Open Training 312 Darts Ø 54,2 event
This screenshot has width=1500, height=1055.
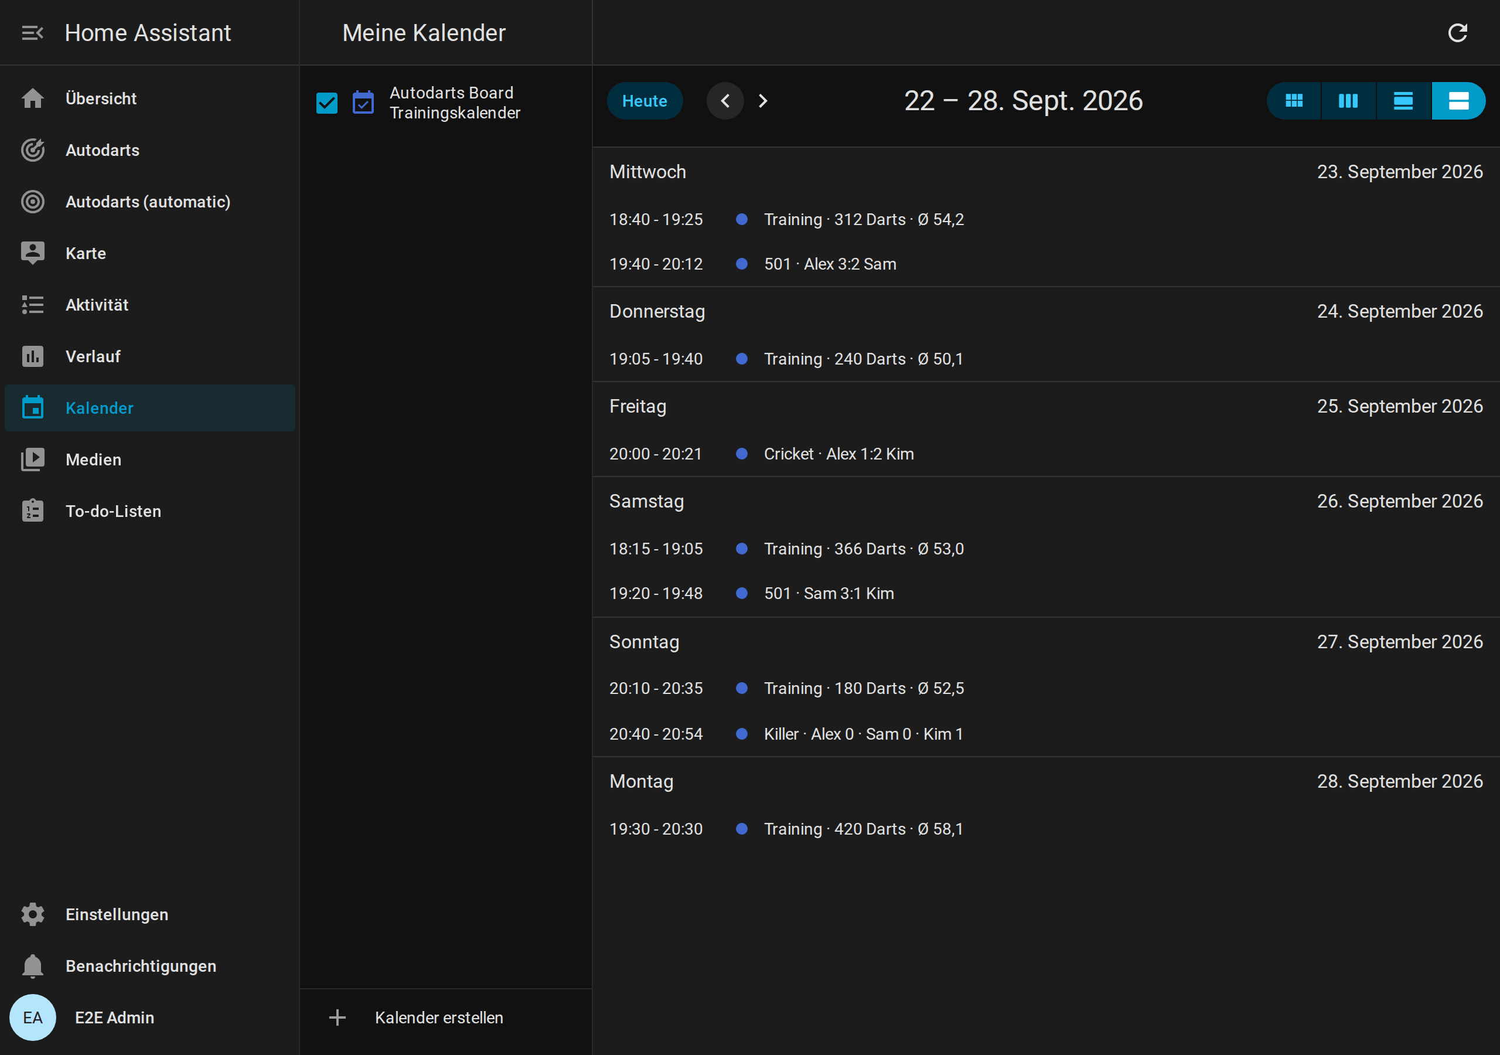pyautogui.click(x=864, y=220)
